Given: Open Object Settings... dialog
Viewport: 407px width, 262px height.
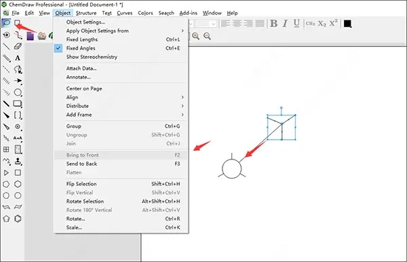Looking at the screenshot, I should tap(121, 22).
